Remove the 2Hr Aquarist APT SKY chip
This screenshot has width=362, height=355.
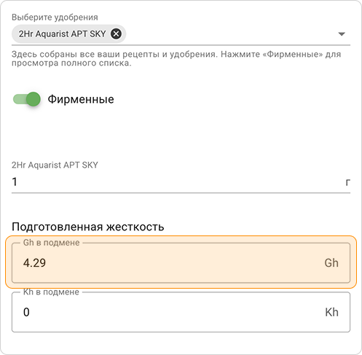point(116,34)
